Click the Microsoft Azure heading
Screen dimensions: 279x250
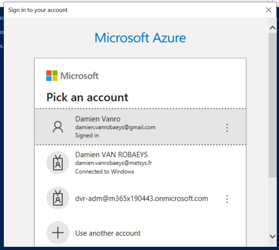140,38
